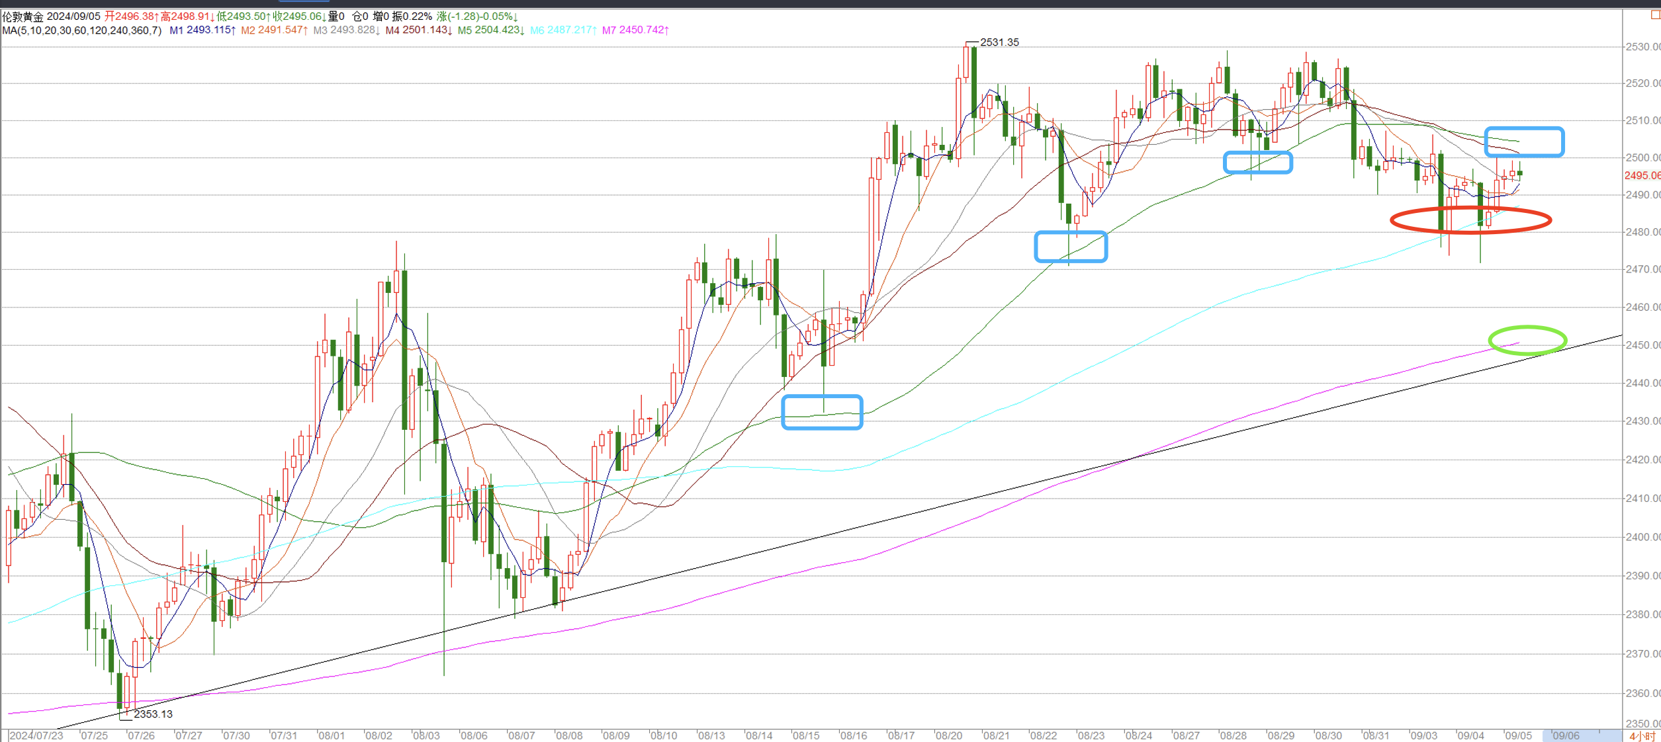
Task: Click the 08/23 date axis label
Action: (x=1091, y=736)
